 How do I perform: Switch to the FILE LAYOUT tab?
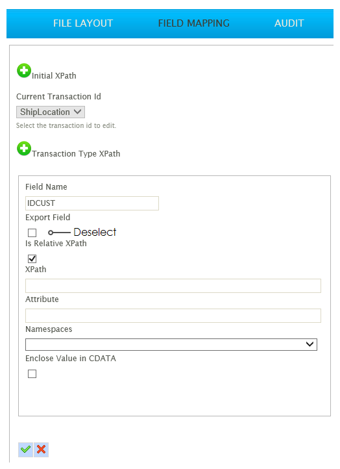coord(83,23)
